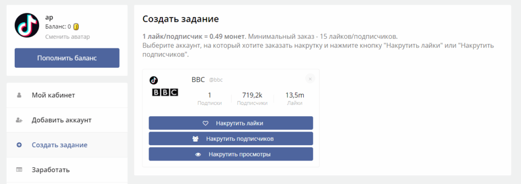
Task: Click the add-user icon beside Добавить аккаунт
Action: tap(19, 120)
